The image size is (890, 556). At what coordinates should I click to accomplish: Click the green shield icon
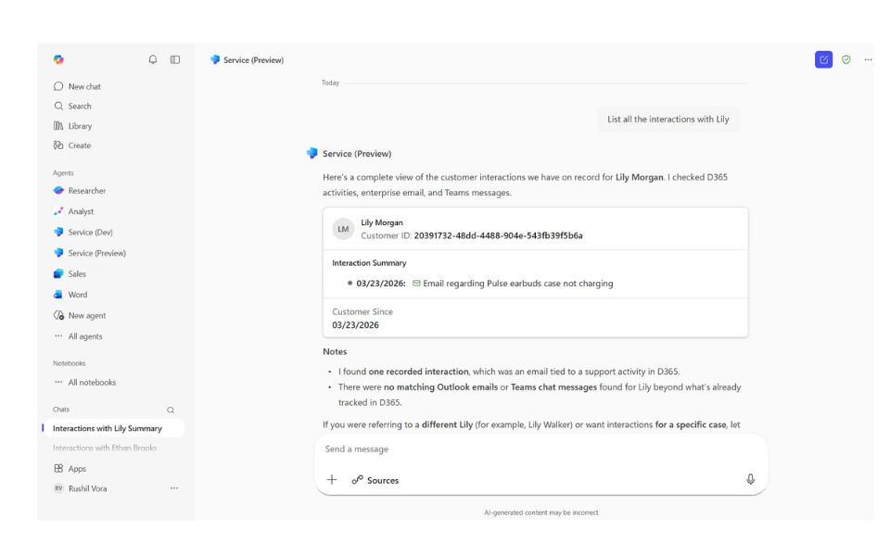pyautogui.click(x=846, y=59)
